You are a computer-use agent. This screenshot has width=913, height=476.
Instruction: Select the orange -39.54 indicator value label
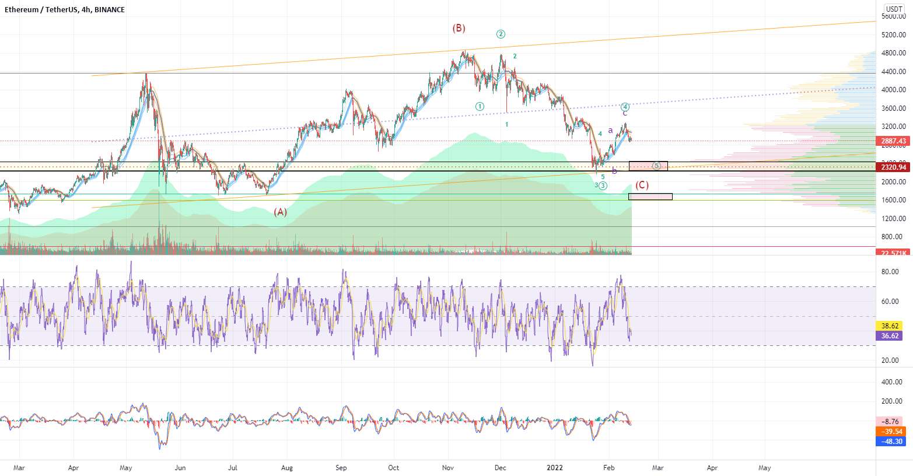[x=890, y=431]
